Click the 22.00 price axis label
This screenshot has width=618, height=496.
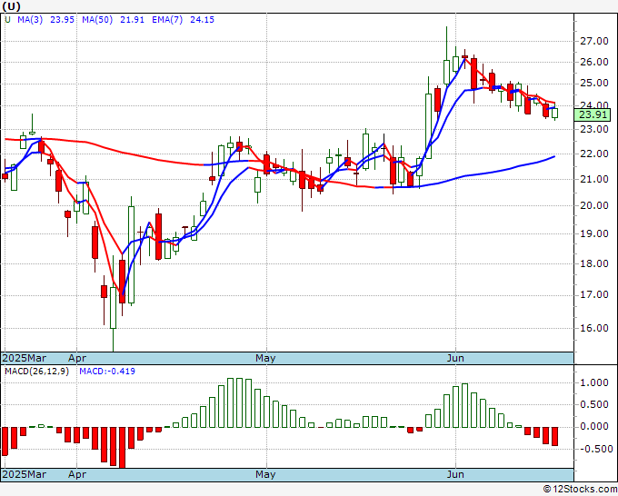click(x=593, y=154)
